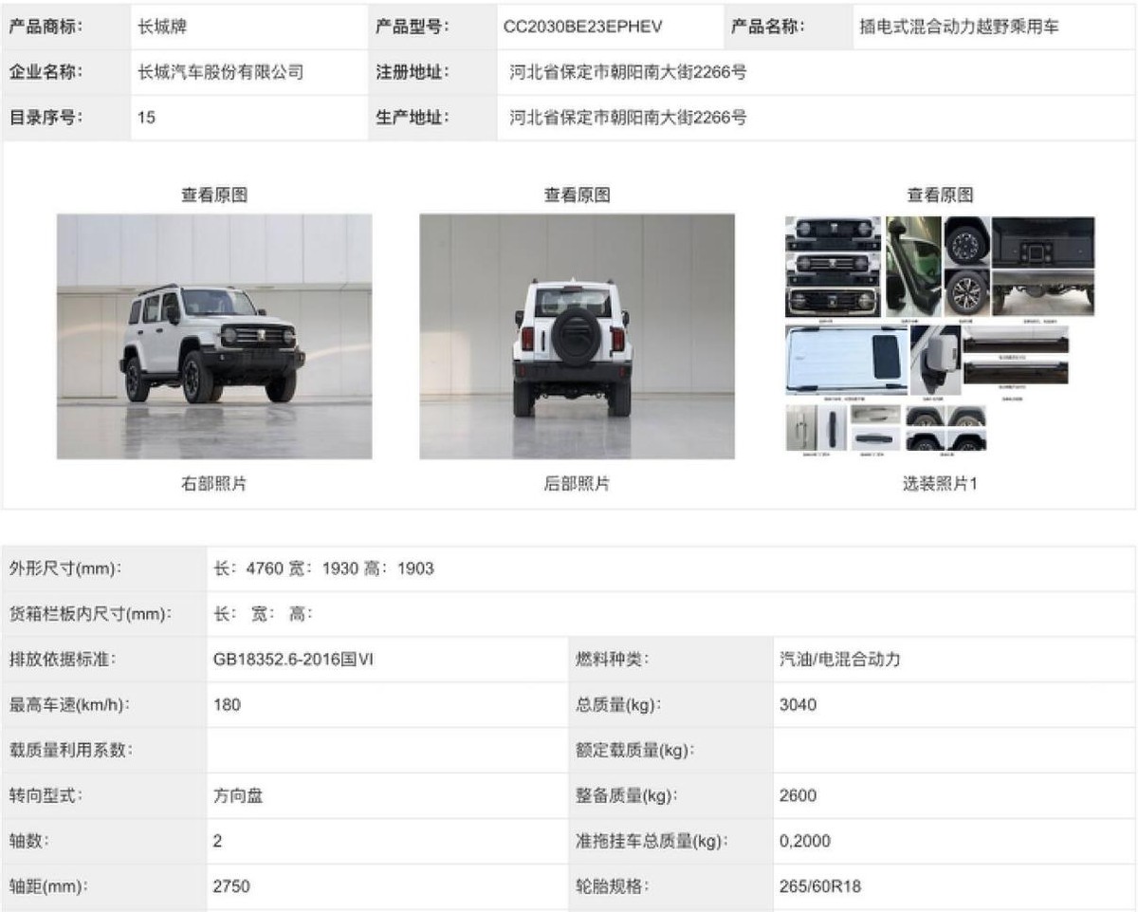Click the 最高车速(km/h) label
This screenshot has height=912, width=1138.
point(70,705)
